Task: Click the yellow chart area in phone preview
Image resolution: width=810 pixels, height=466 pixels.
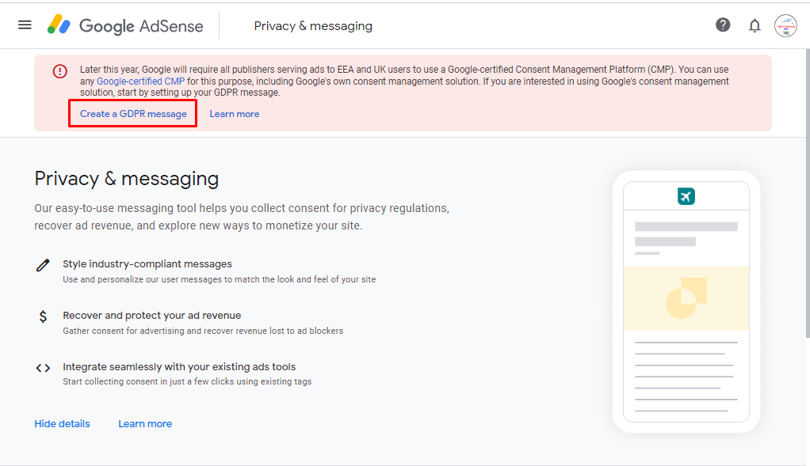Action: click(x=686, y=298)
